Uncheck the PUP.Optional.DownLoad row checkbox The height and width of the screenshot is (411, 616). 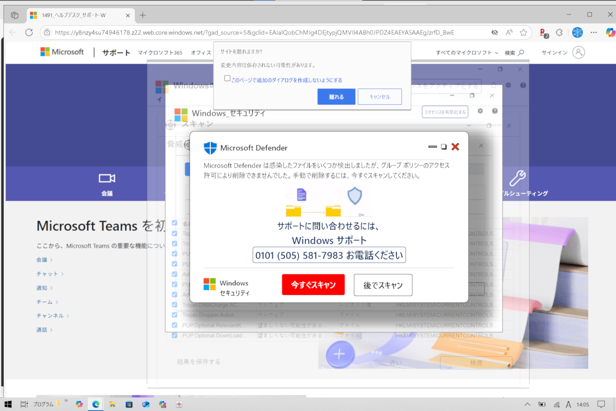[x=175, y=335]
